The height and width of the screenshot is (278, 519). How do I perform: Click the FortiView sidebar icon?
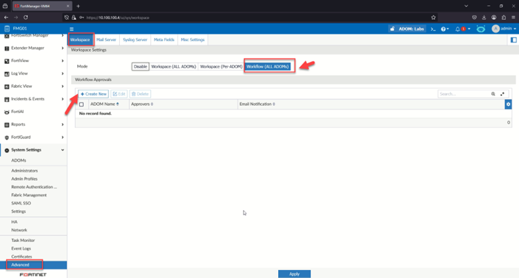[7, 61]
